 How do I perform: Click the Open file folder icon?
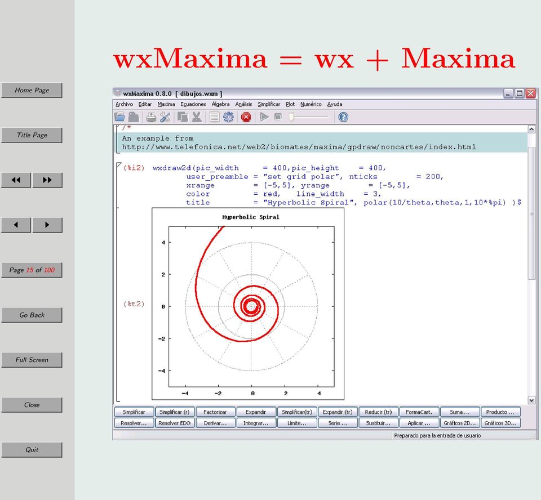click(x=119, y=117)
